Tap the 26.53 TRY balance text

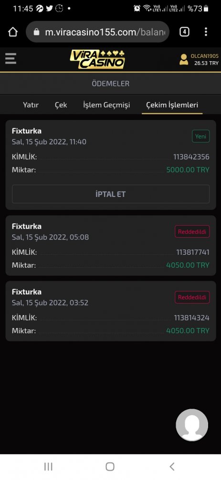tap(207, 63)
